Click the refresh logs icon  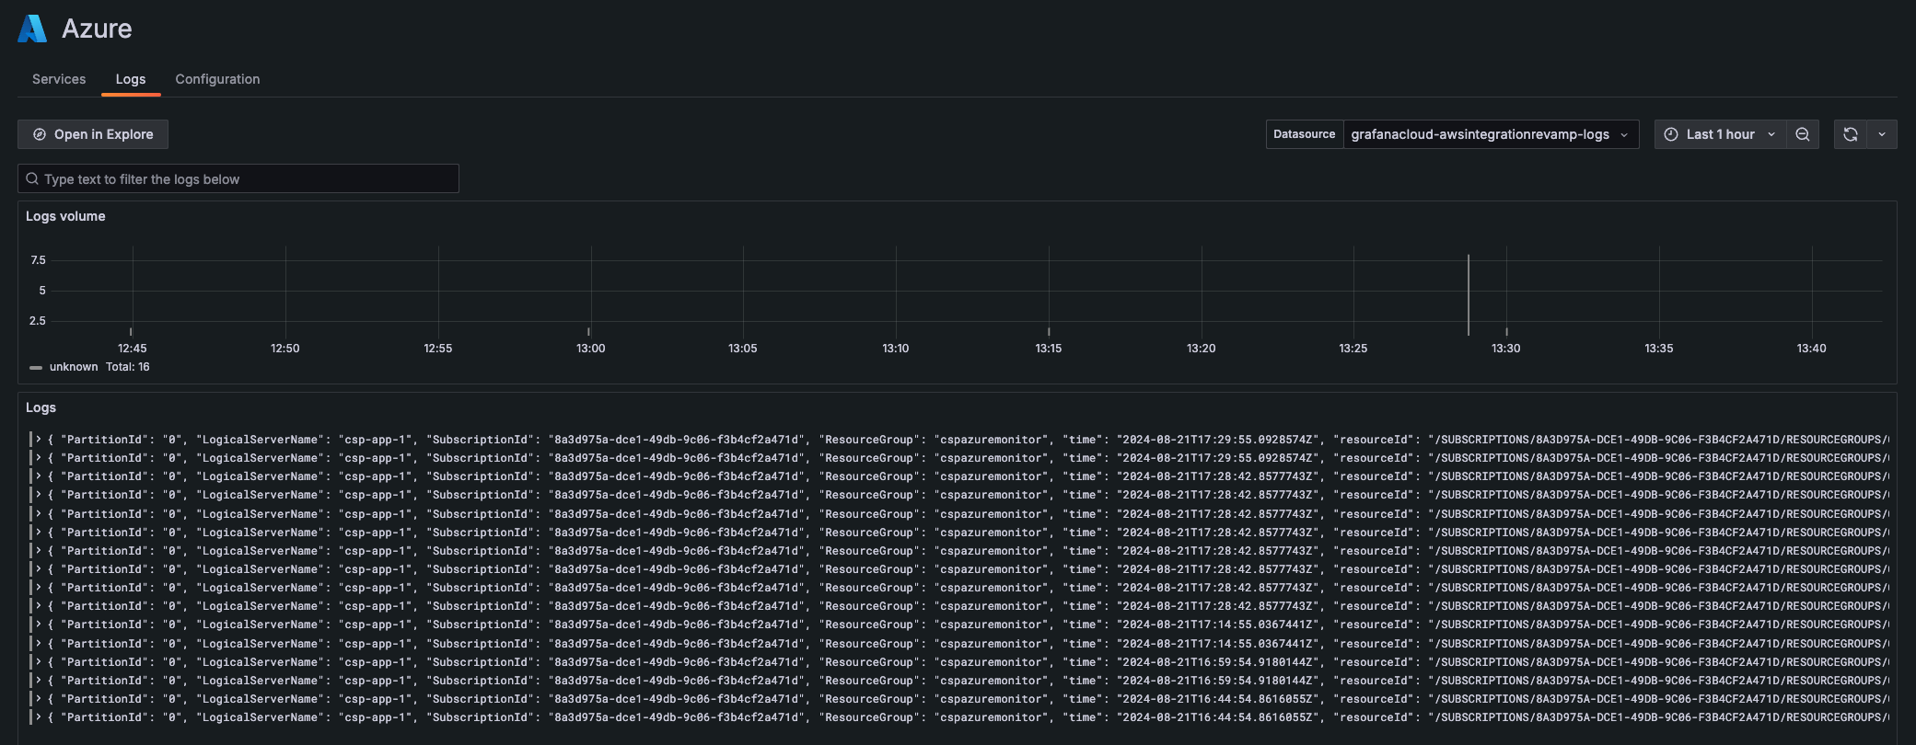tap(1850, 134)
